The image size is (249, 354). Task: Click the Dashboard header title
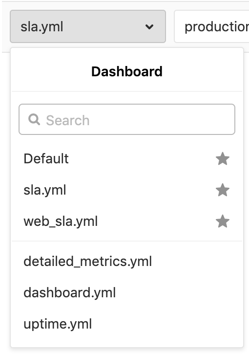pyautogui.click(x=127, y=71)
